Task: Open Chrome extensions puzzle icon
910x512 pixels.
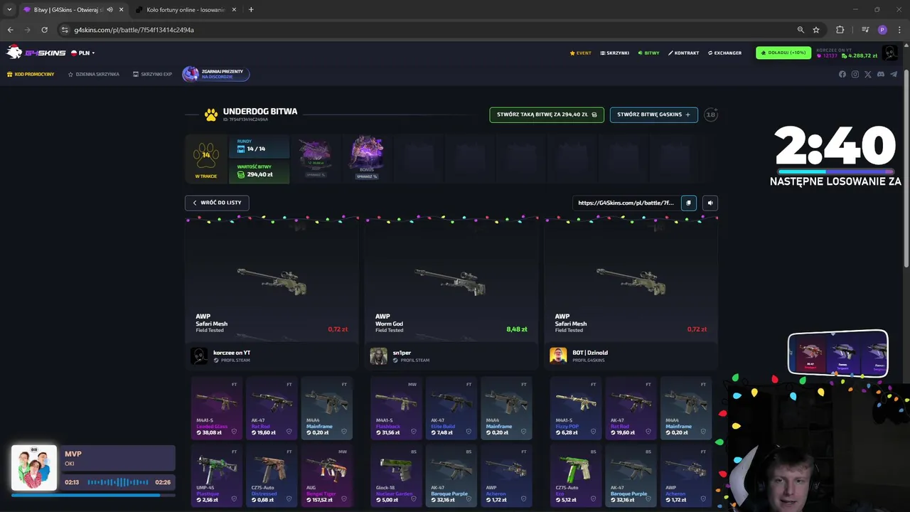Action: tap(840, 30)
